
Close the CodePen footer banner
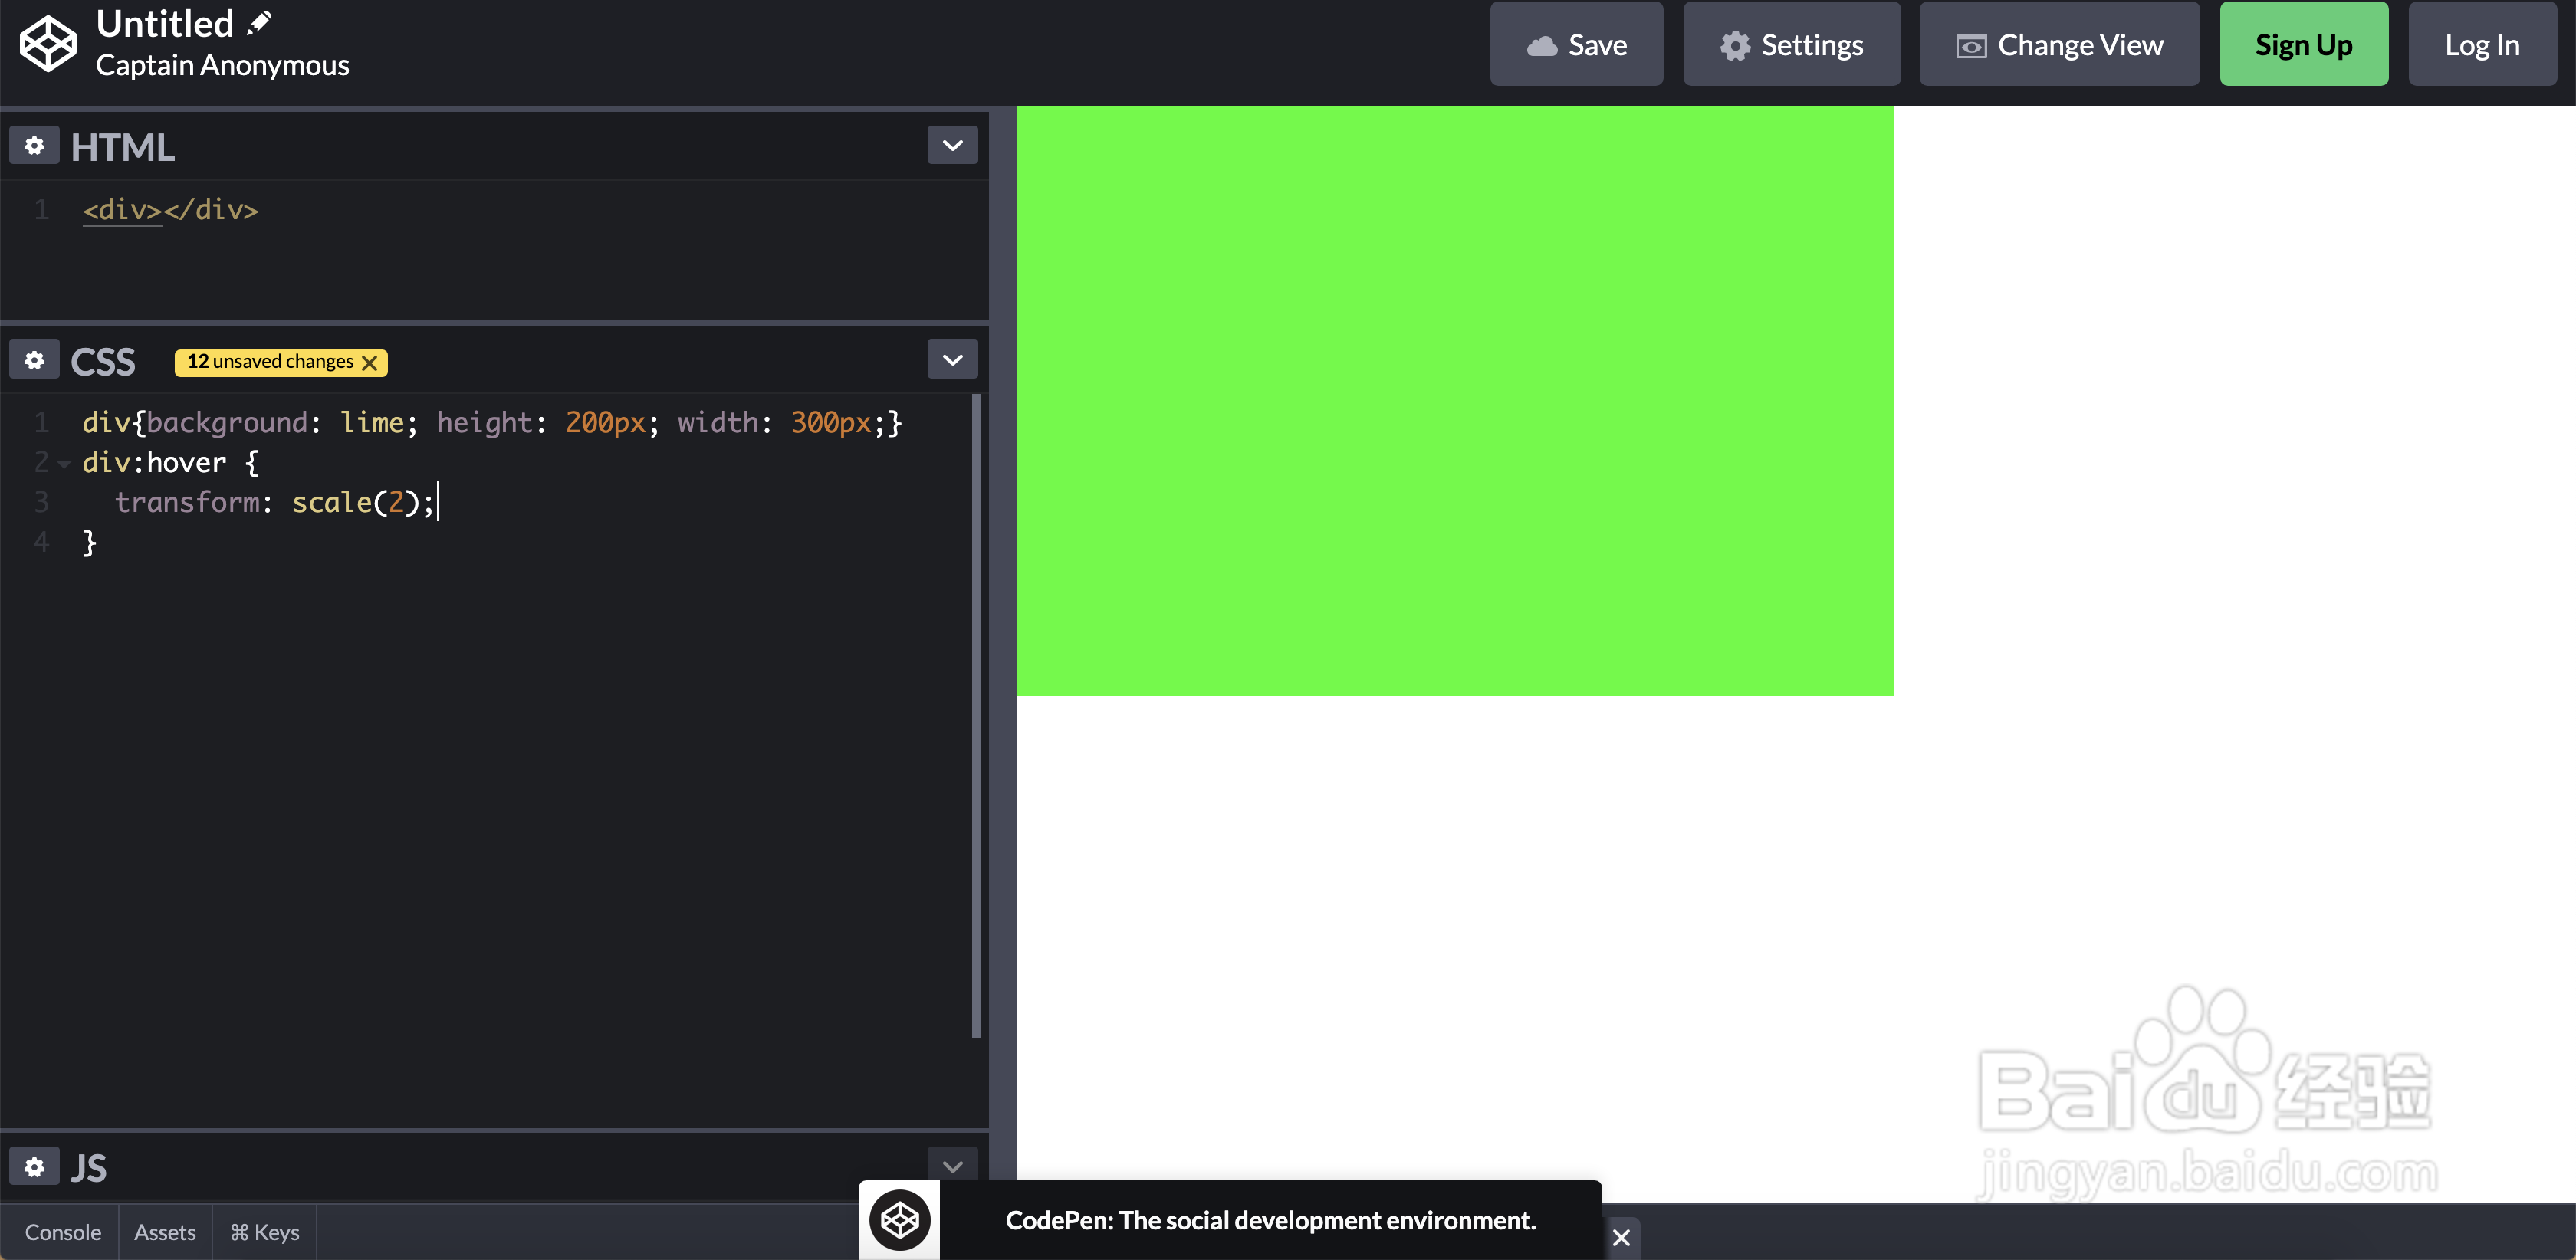1621,1237
